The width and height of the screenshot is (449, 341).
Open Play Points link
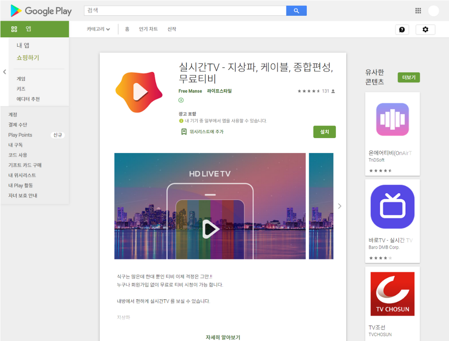pyautogui.click(x=20, y=135)
